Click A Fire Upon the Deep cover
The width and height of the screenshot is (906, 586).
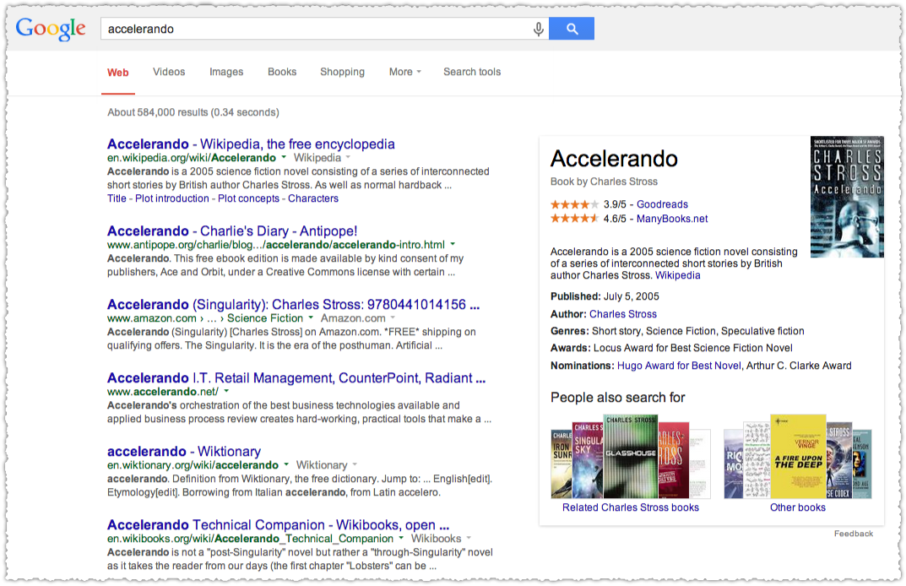pyautogui.click(x=798, y=456)
